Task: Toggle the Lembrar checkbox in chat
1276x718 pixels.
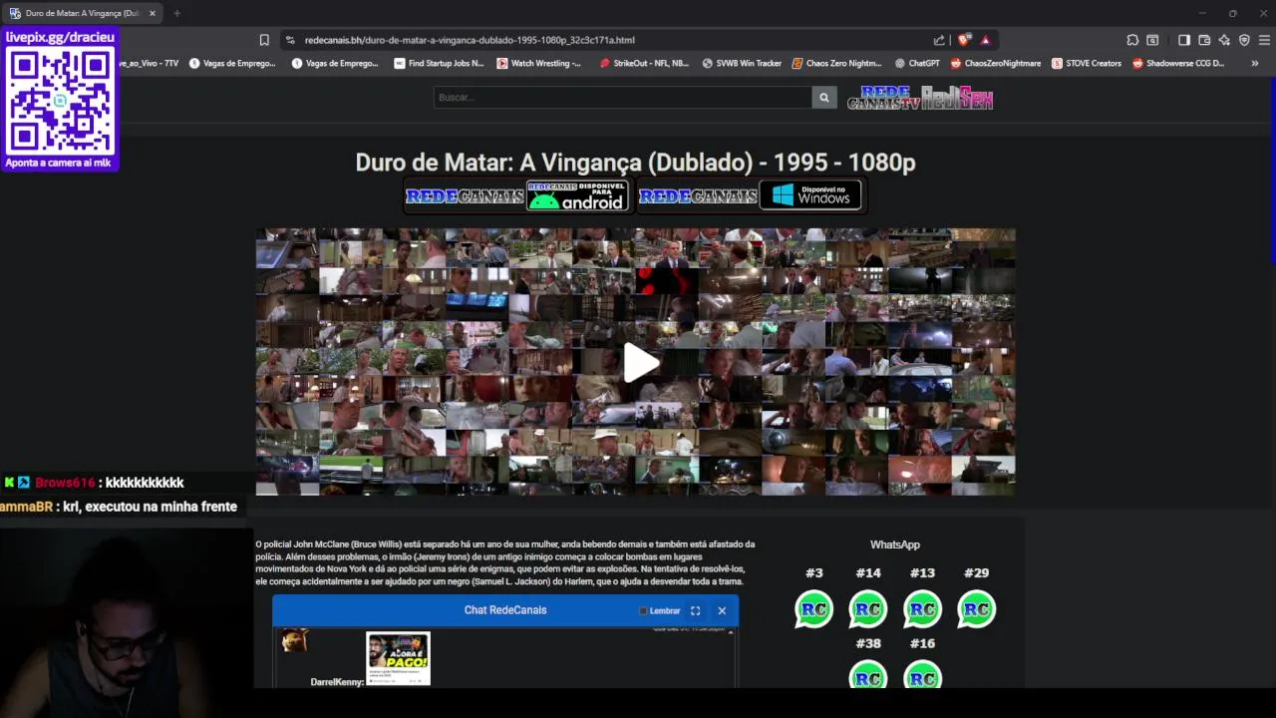Action: (643, 611)
